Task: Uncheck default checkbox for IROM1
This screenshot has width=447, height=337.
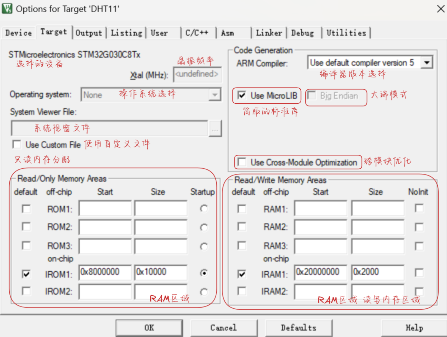Action: tap(26, 274)
